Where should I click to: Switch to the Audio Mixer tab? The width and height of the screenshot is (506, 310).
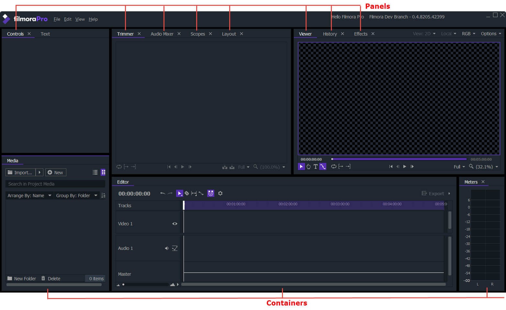(x=162, y=34)
